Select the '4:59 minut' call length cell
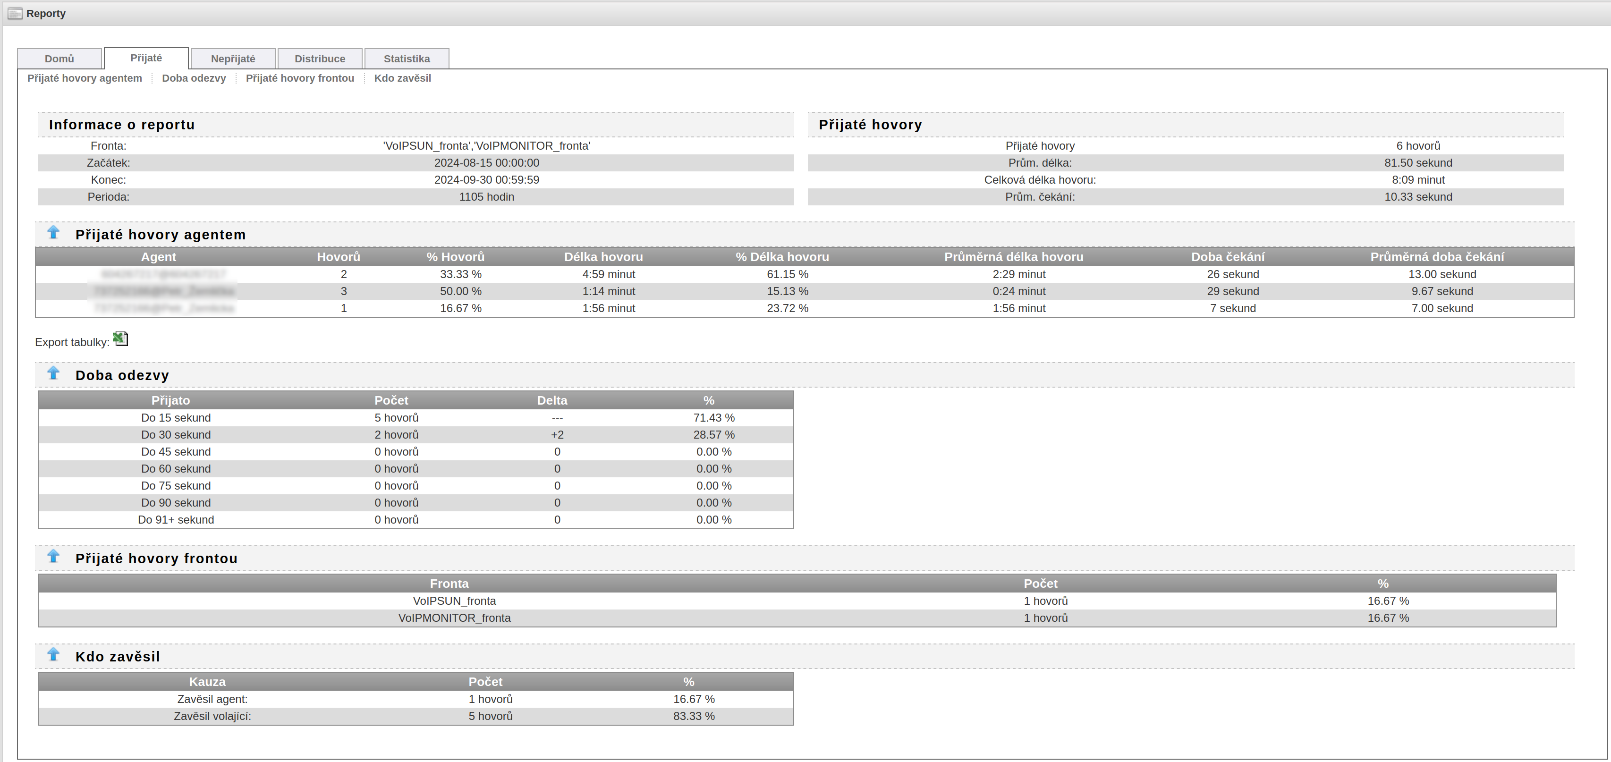This screenshot has width=1611, height=762. tap(609, 274)
